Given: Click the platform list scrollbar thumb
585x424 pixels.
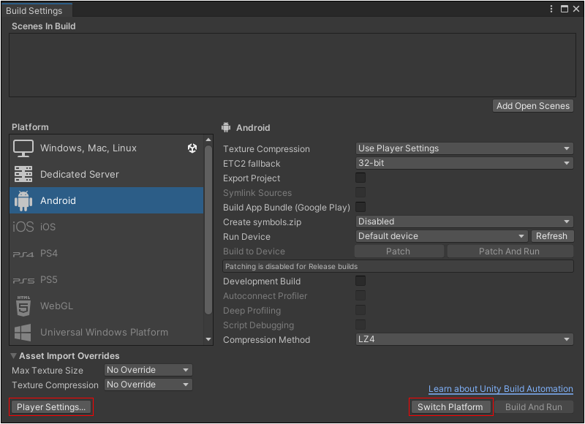Looking at the screenshot, I should coord(208,230).
